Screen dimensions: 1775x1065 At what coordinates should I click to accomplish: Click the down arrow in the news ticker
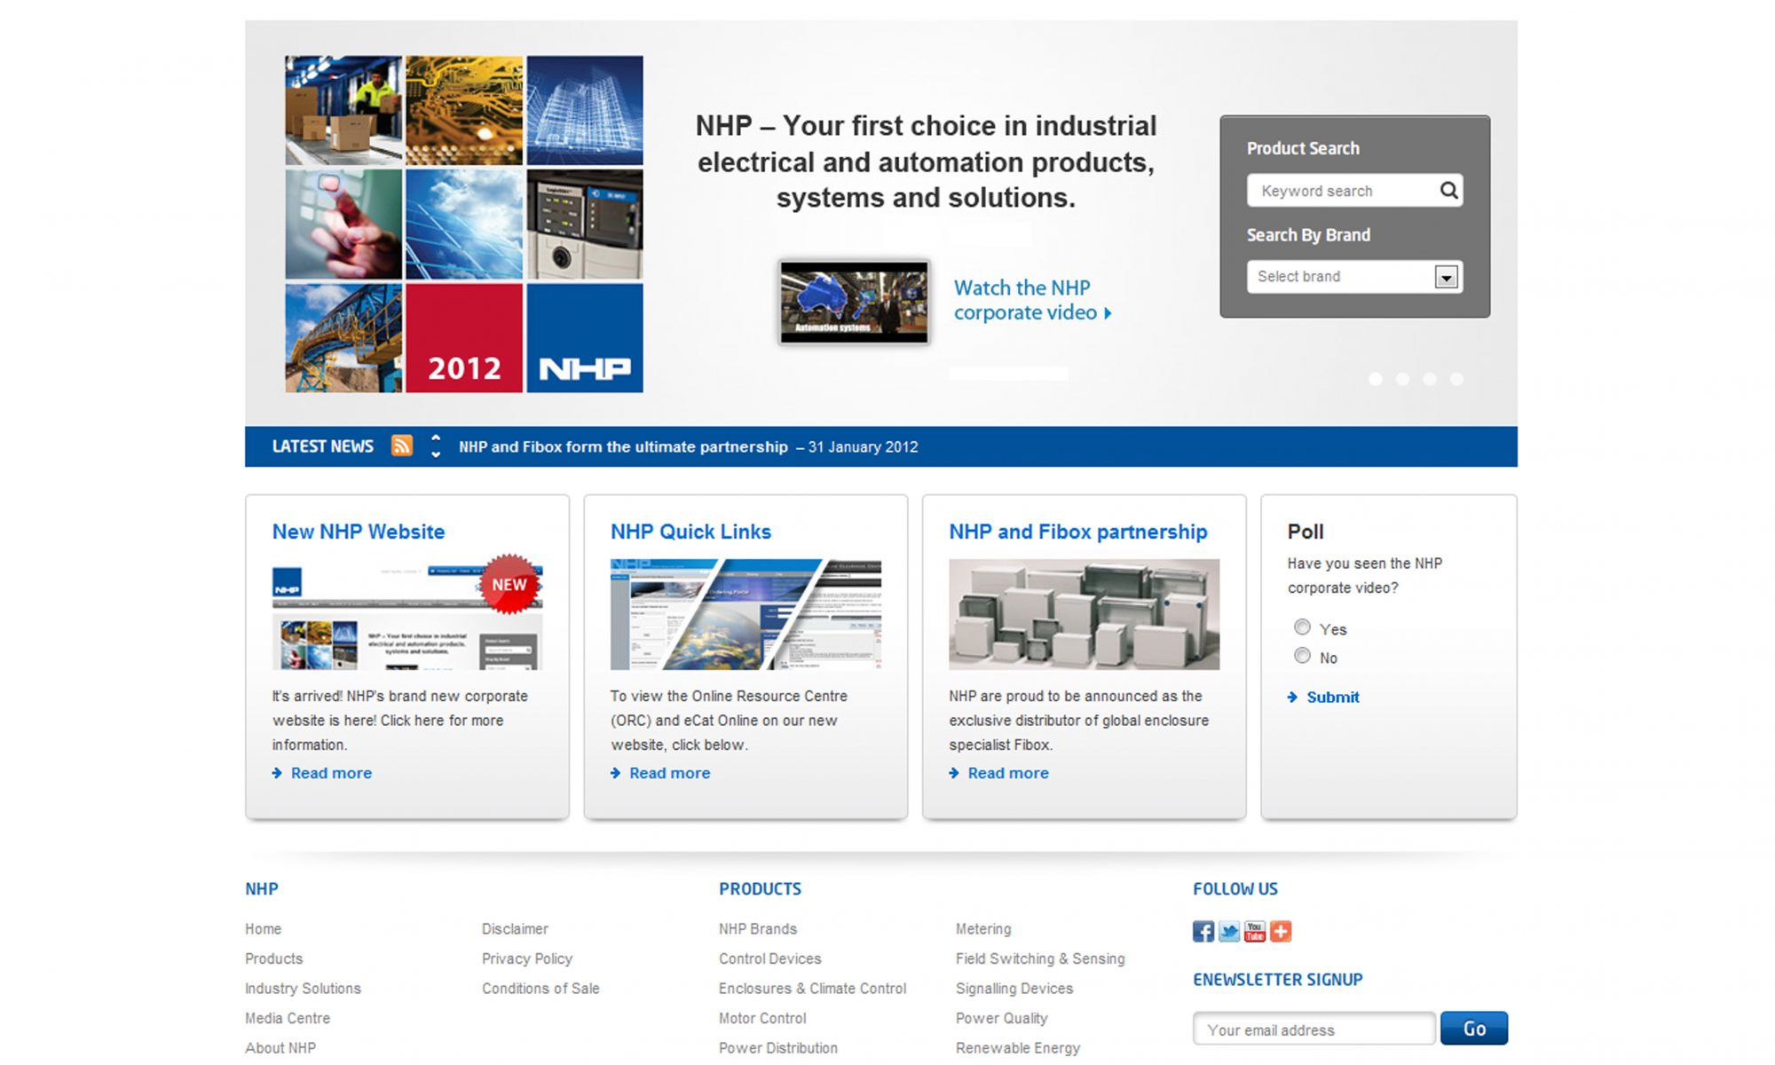(x=436, y=454)
